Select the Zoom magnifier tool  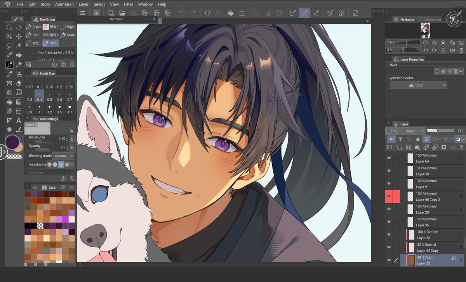point(9,28)
